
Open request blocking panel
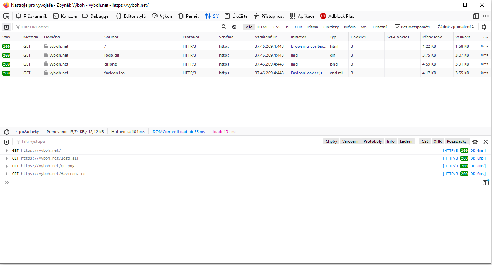click(x=234, y=27)
